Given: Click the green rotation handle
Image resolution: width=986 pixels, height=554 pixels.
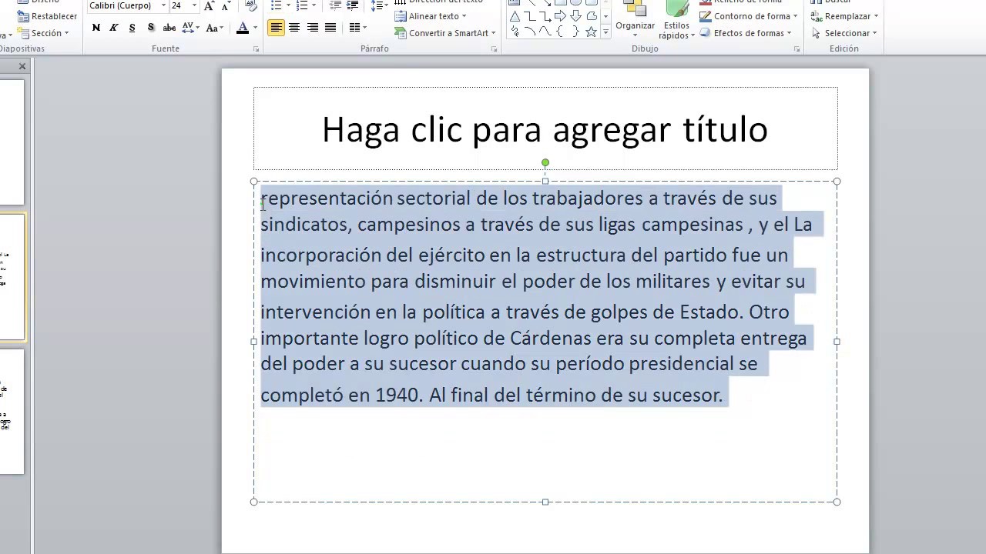Looking at the screenshot, I should pos(545,163).
